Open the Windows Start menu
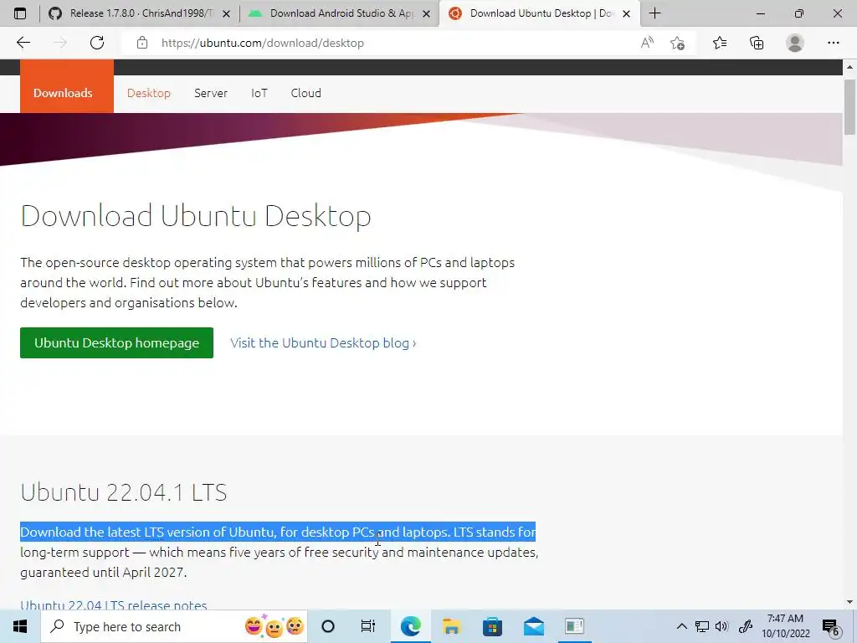The width and height of the screenshot is (857, 643). point(20,626)
